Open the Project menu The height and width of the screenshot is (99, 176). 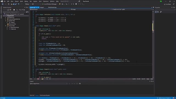point(17,1)
